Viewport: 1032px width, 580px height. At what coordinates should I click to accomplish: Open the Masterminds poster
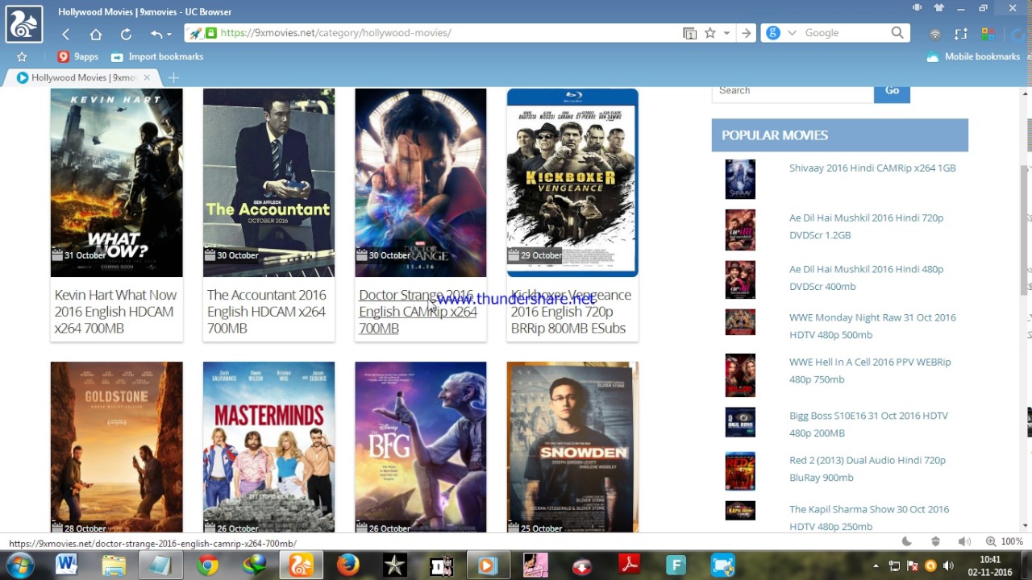(x=268, y=447)
